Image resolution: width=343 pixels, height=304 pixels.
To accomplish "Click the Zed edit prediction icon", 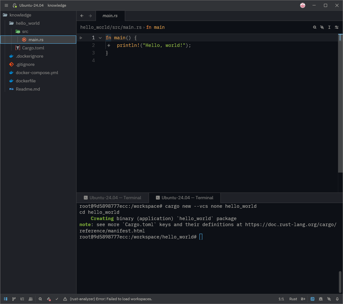I will click(x=303, y=299).
